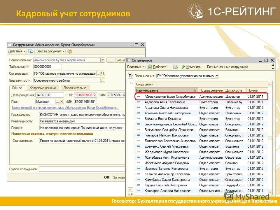Click row icon of Гончаров Максим Викторович
This screenshot has height=210, width=280.
pos(138,135)
